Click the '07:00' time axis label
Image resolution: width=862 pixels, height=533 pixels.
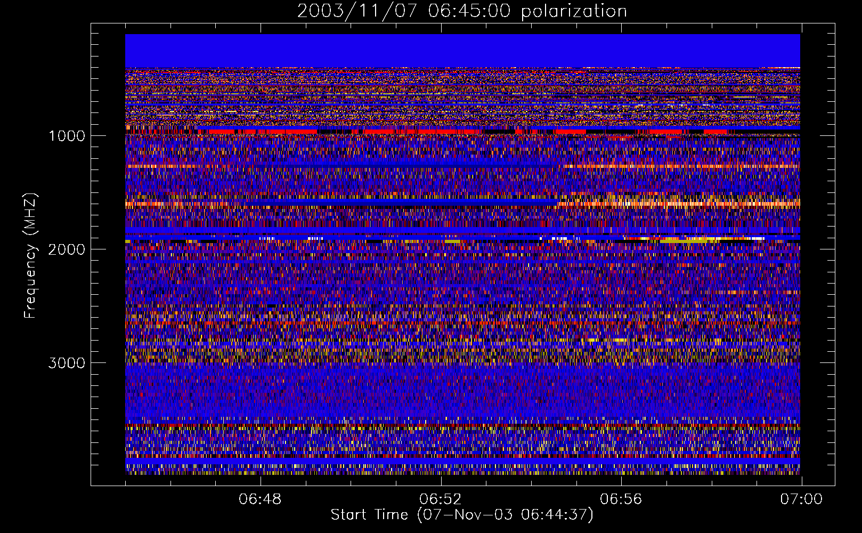pyautogui.click(x=801, y=499)
